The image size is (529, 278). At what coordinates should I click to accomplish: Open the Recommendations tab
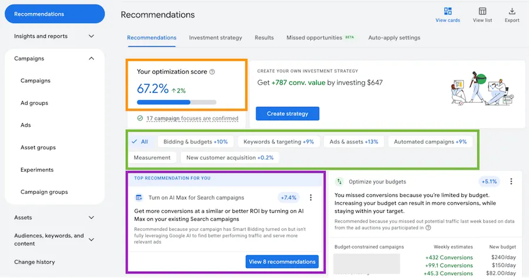tap(152, 38)
